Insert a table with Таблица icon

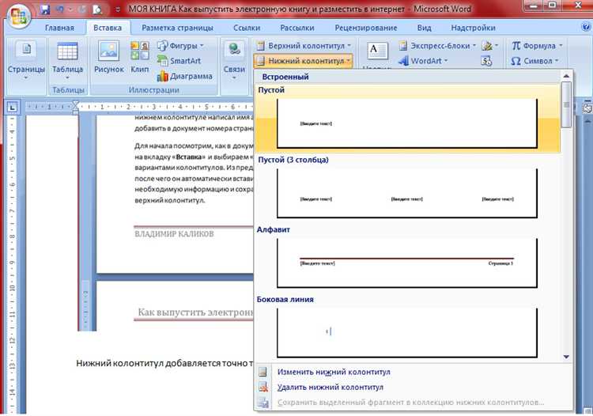tap(67, 61)
